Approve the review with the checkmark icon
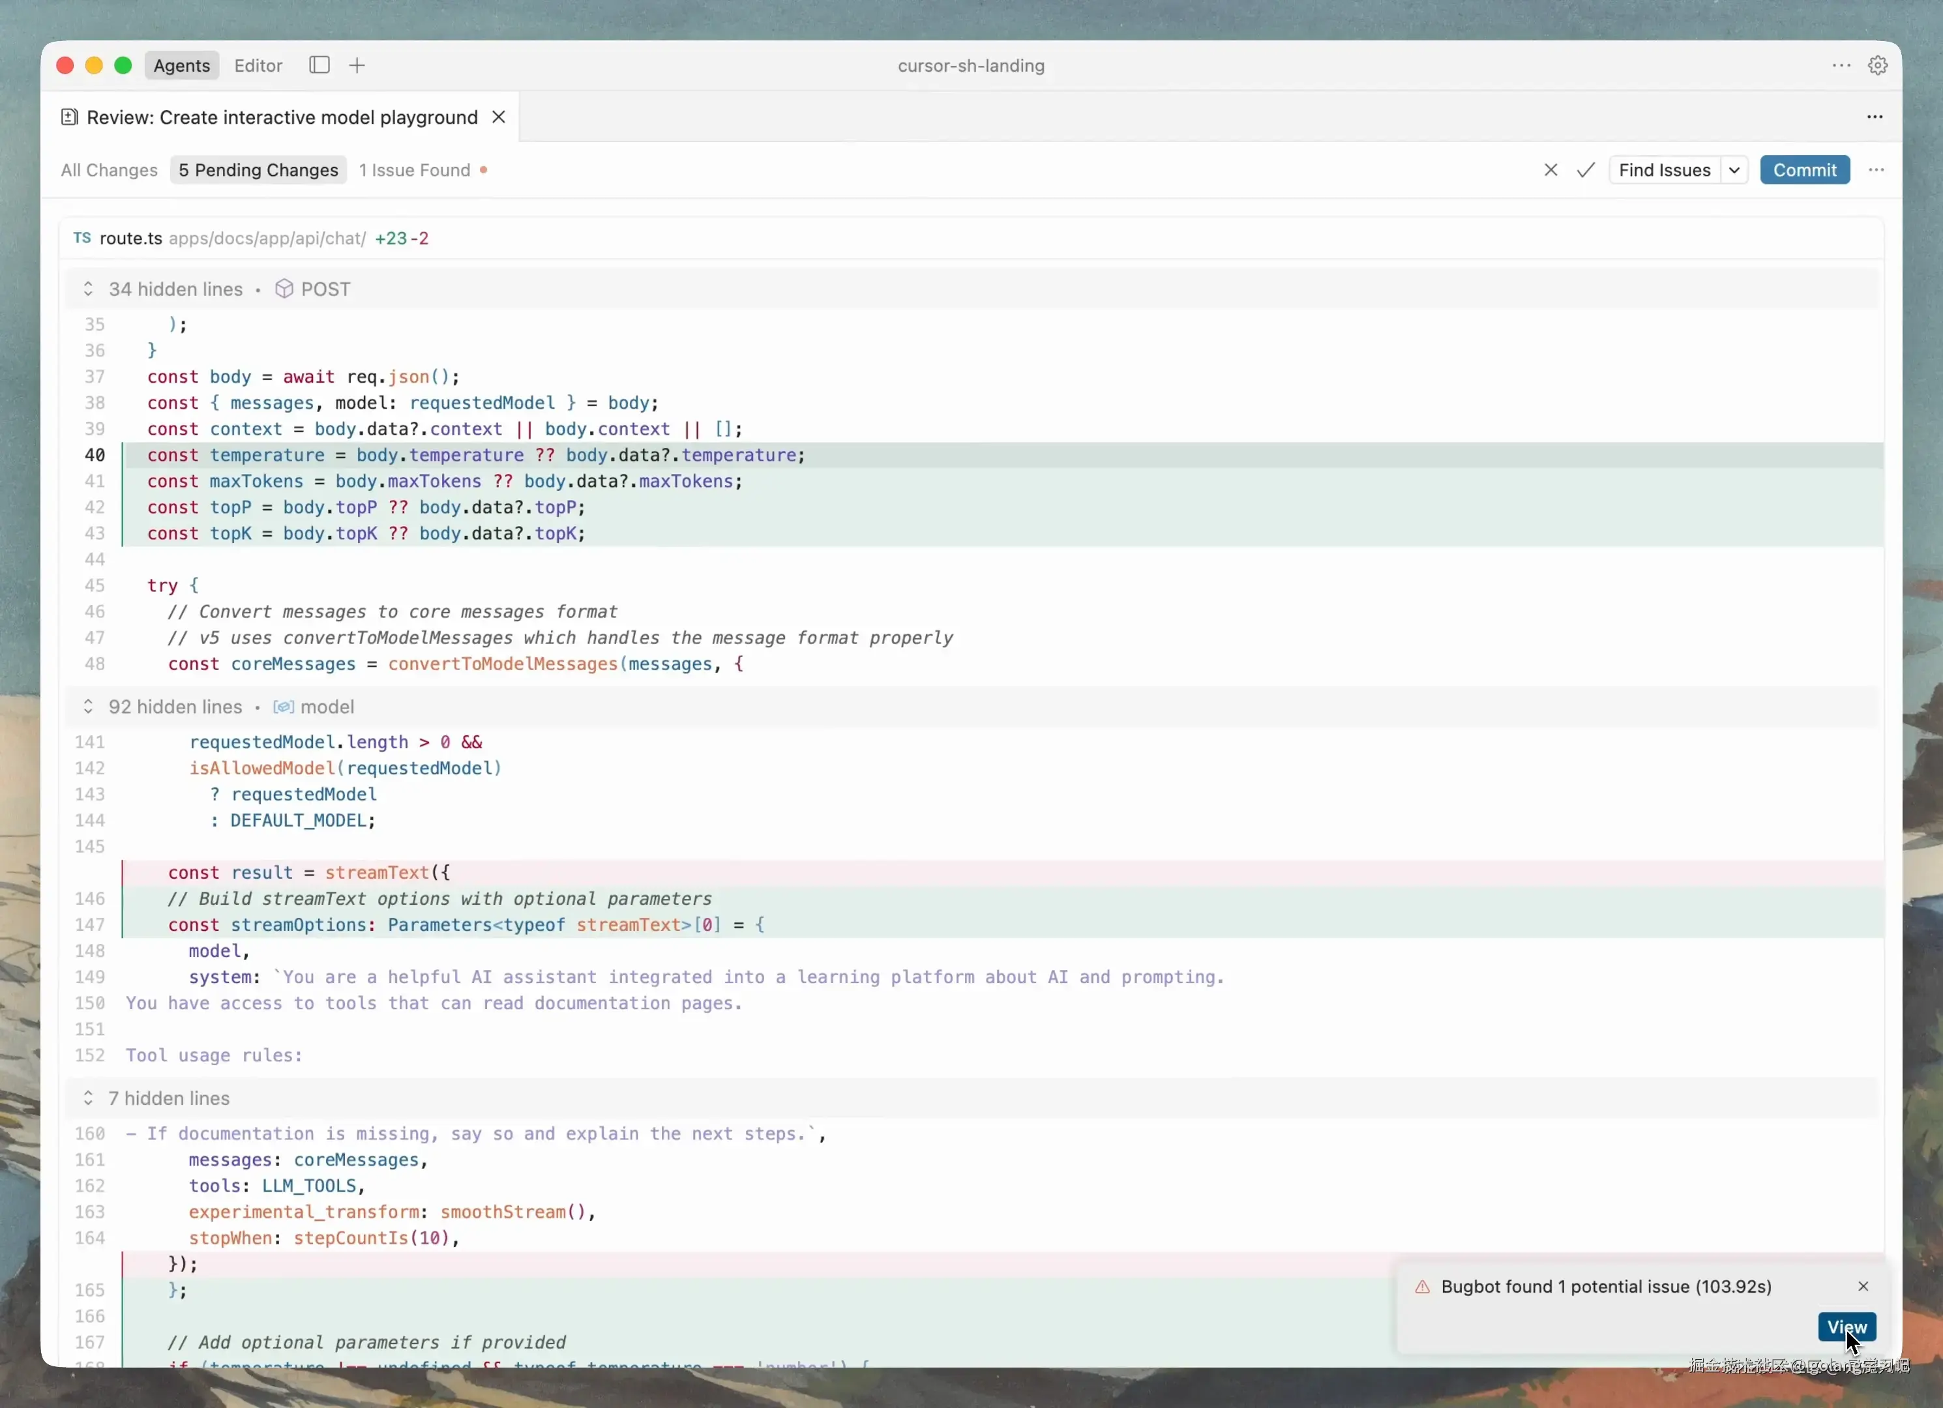The image size is (1943, 1408). (x=1585, y=169)
